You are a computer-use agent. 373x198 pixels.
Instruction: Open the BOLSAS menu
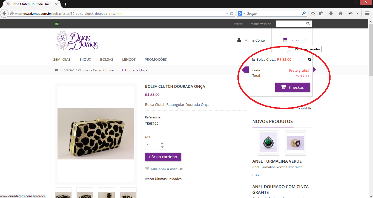click(107, 59)
